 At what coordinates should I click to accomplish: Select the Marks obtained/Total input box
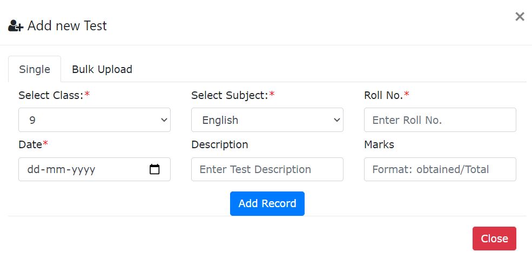440,169
